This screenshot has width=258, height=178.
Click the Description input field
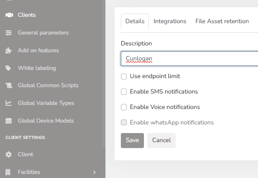pos(189,59)
